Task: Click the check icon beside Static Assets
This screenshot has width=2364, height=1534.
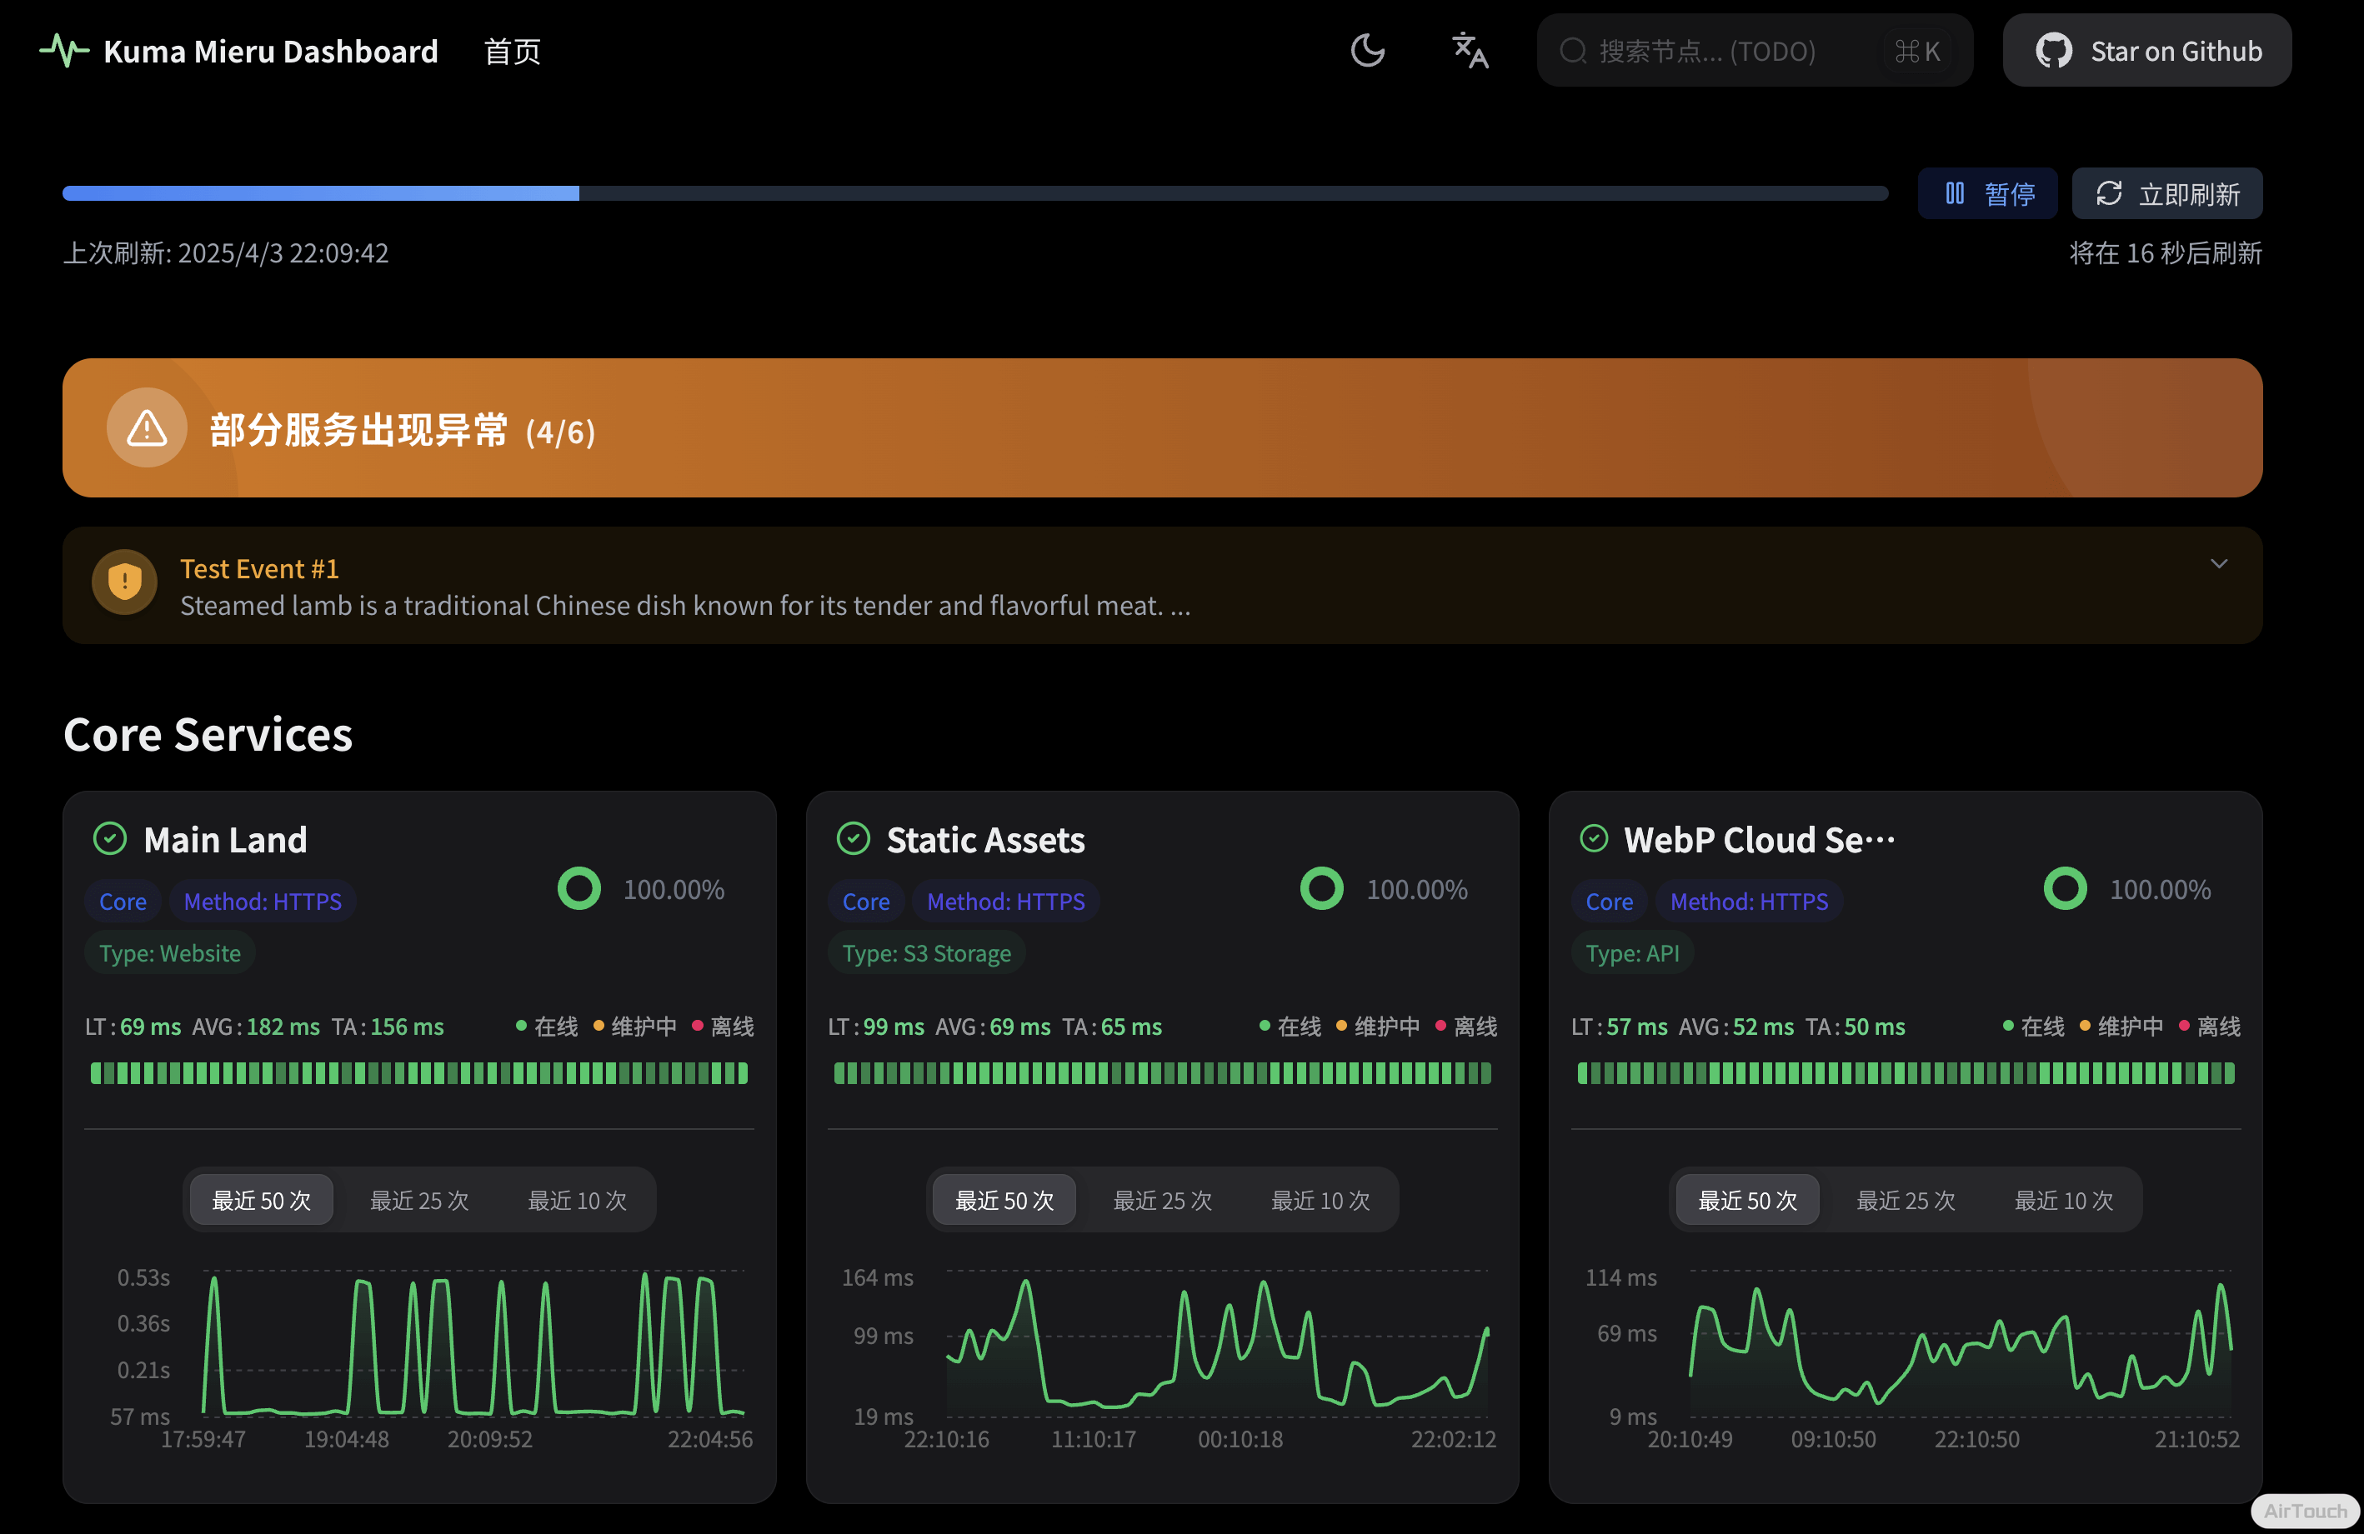Action: [854, 839]
